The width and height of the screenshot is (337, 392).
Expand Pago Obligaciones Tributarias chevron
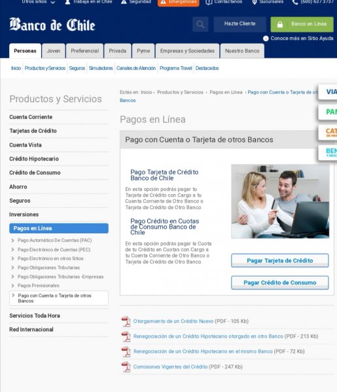[x=12, y=268]
